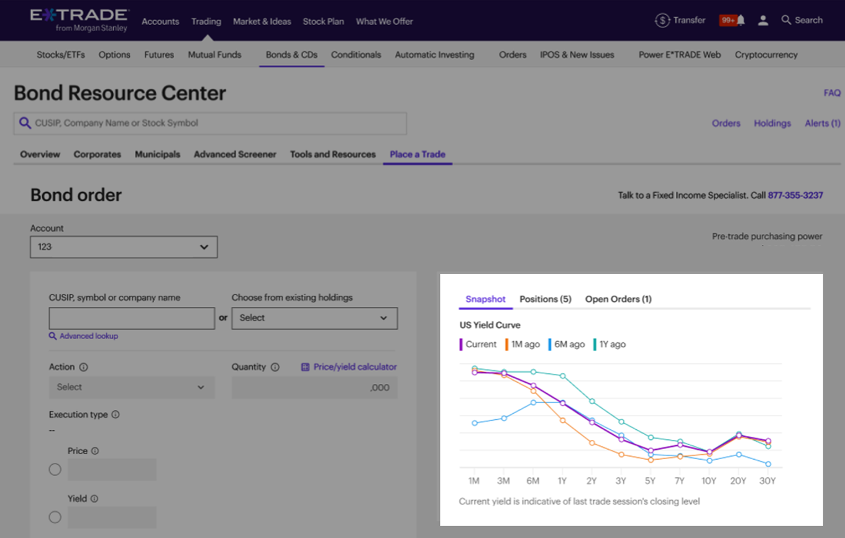The image size is (845, 538).
Task: Toggle the 1Y ago series in the yield legend
Action: click(610, 344)
